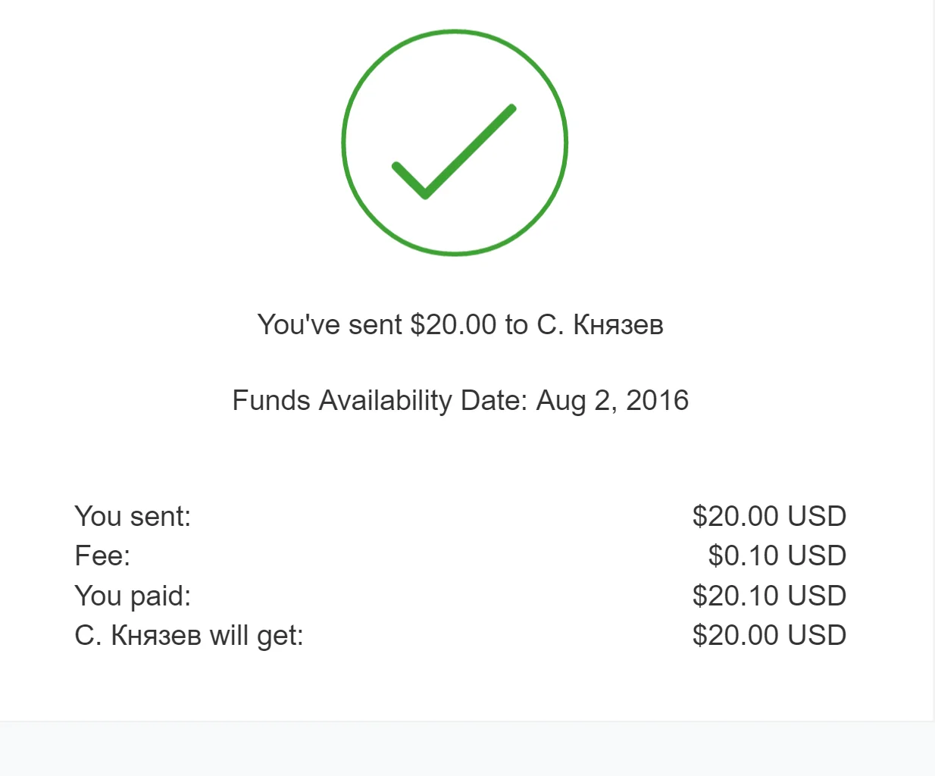
Task: Click the word "USD" in the Fee row
Action: 817,555
